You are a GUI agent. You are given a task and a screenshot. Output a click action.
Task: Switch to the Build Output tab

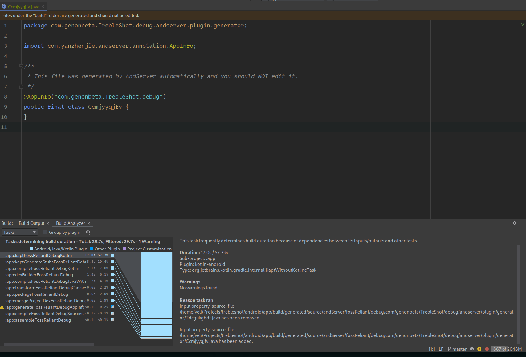(31, 223)
